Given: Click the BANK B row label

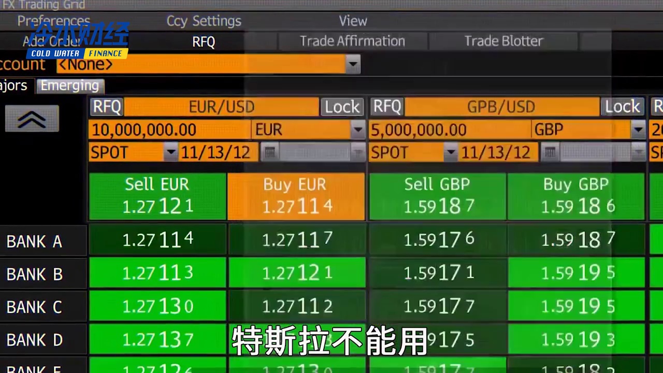Looking at the screenshot, I should [34, 274].
